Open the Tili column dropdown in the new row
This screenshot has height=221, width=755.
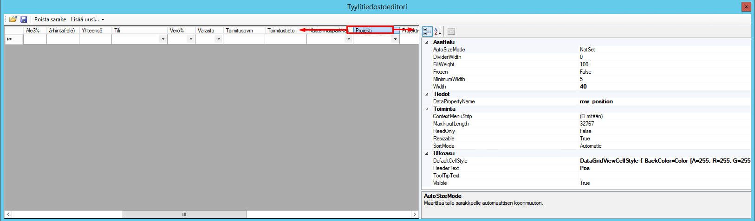pos(163,39)
